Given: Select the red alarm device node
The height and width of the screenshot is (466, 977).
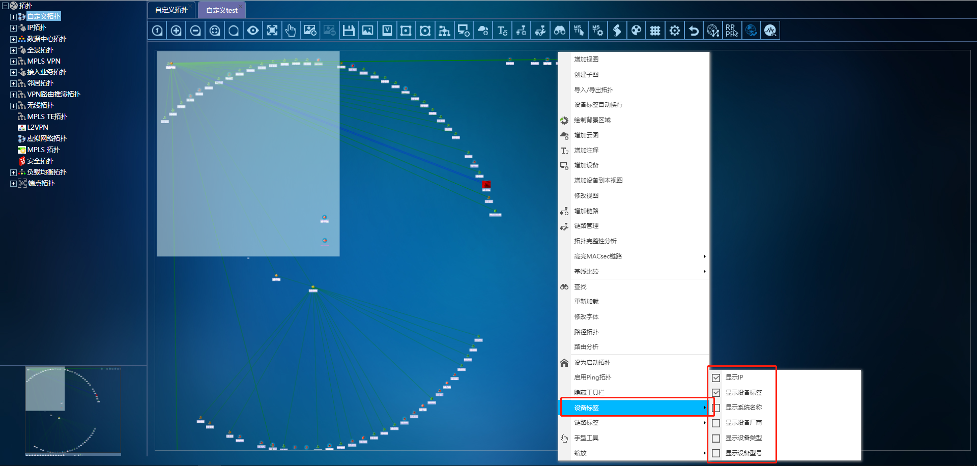Looking at the screenshot, I should pos(486,185).
